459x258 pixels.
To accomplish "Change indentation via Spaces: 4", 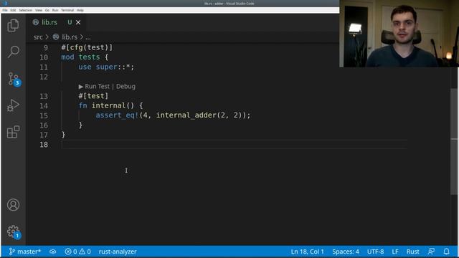I will tap(346, 252).
